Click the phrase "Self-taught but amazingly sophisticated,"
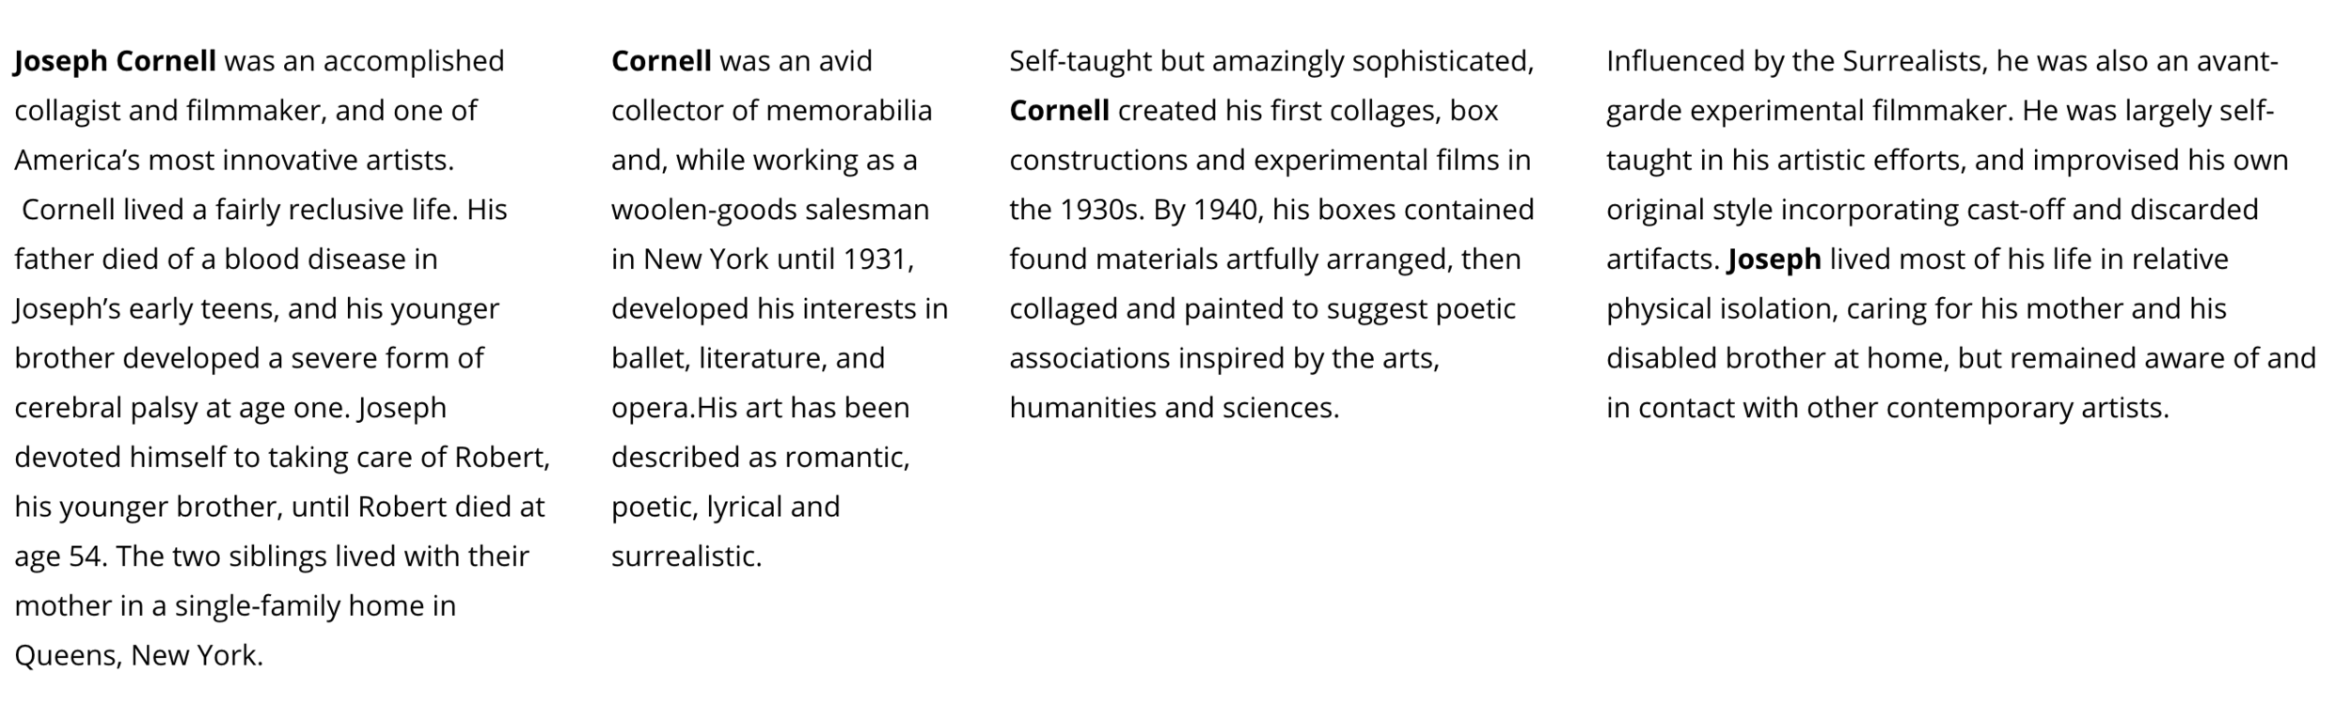2351x704 pixels. click(1271, 61)
